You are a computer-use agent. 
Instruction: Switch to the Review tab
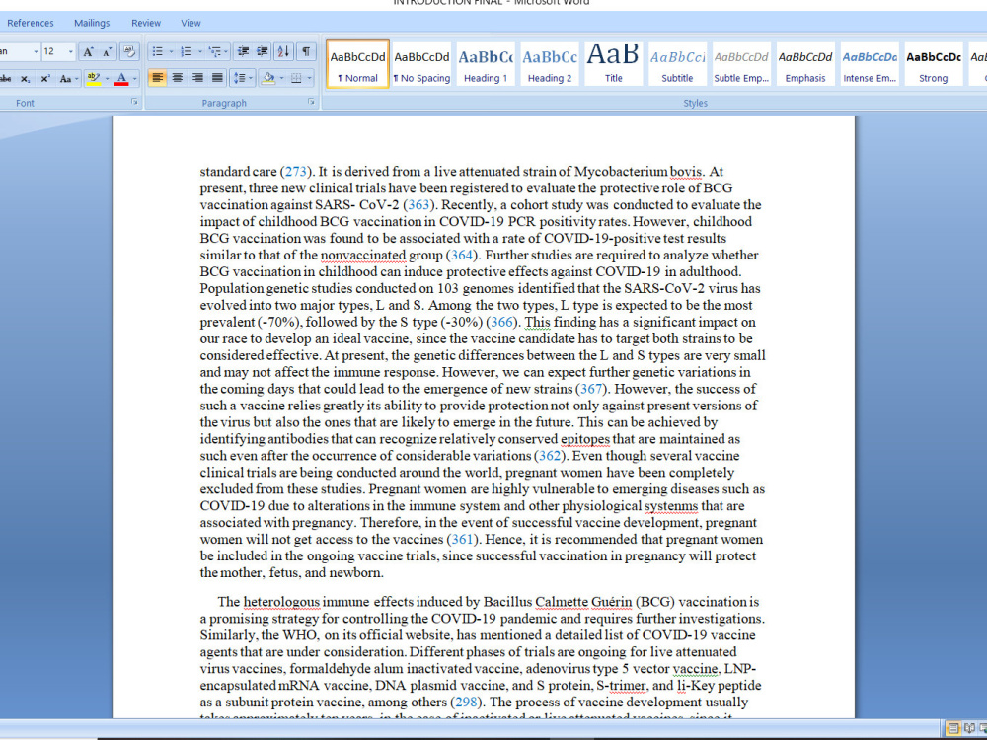click(146, 23)
